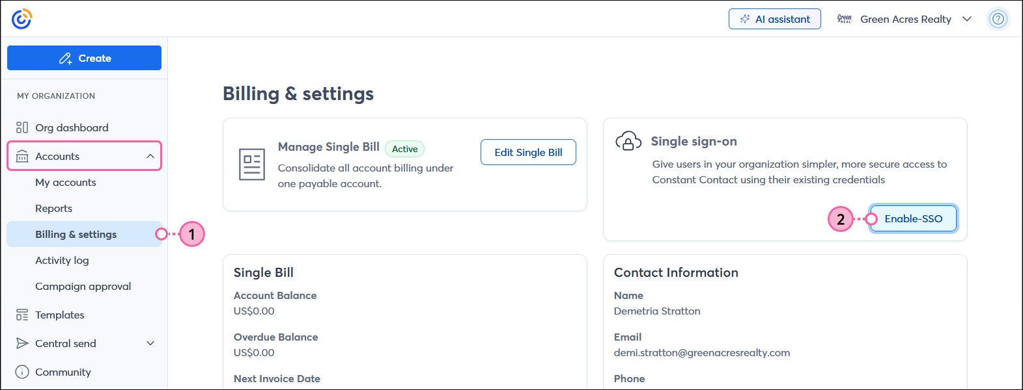Click the Templates layout icon

pos(22,315)
